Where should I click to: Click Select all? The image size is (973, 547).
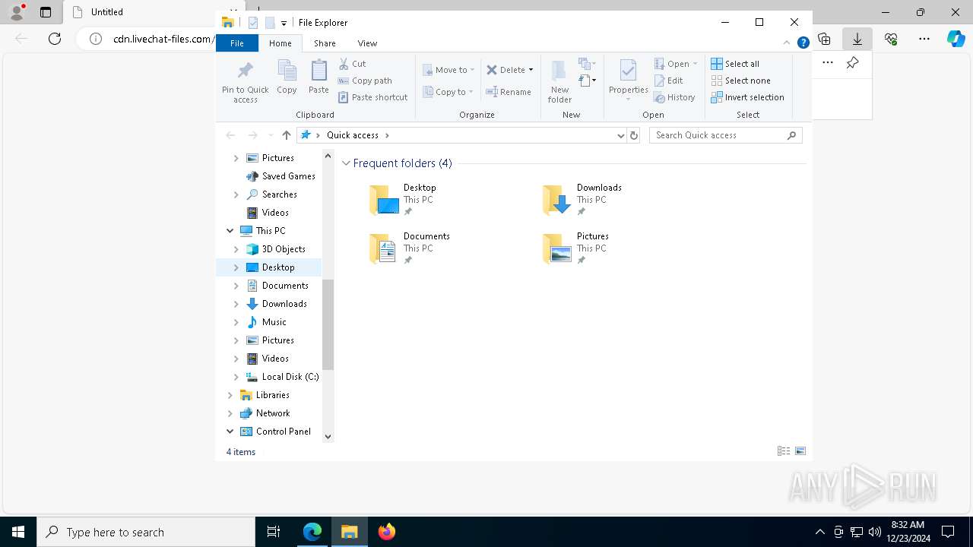click(x=735, y=64)
